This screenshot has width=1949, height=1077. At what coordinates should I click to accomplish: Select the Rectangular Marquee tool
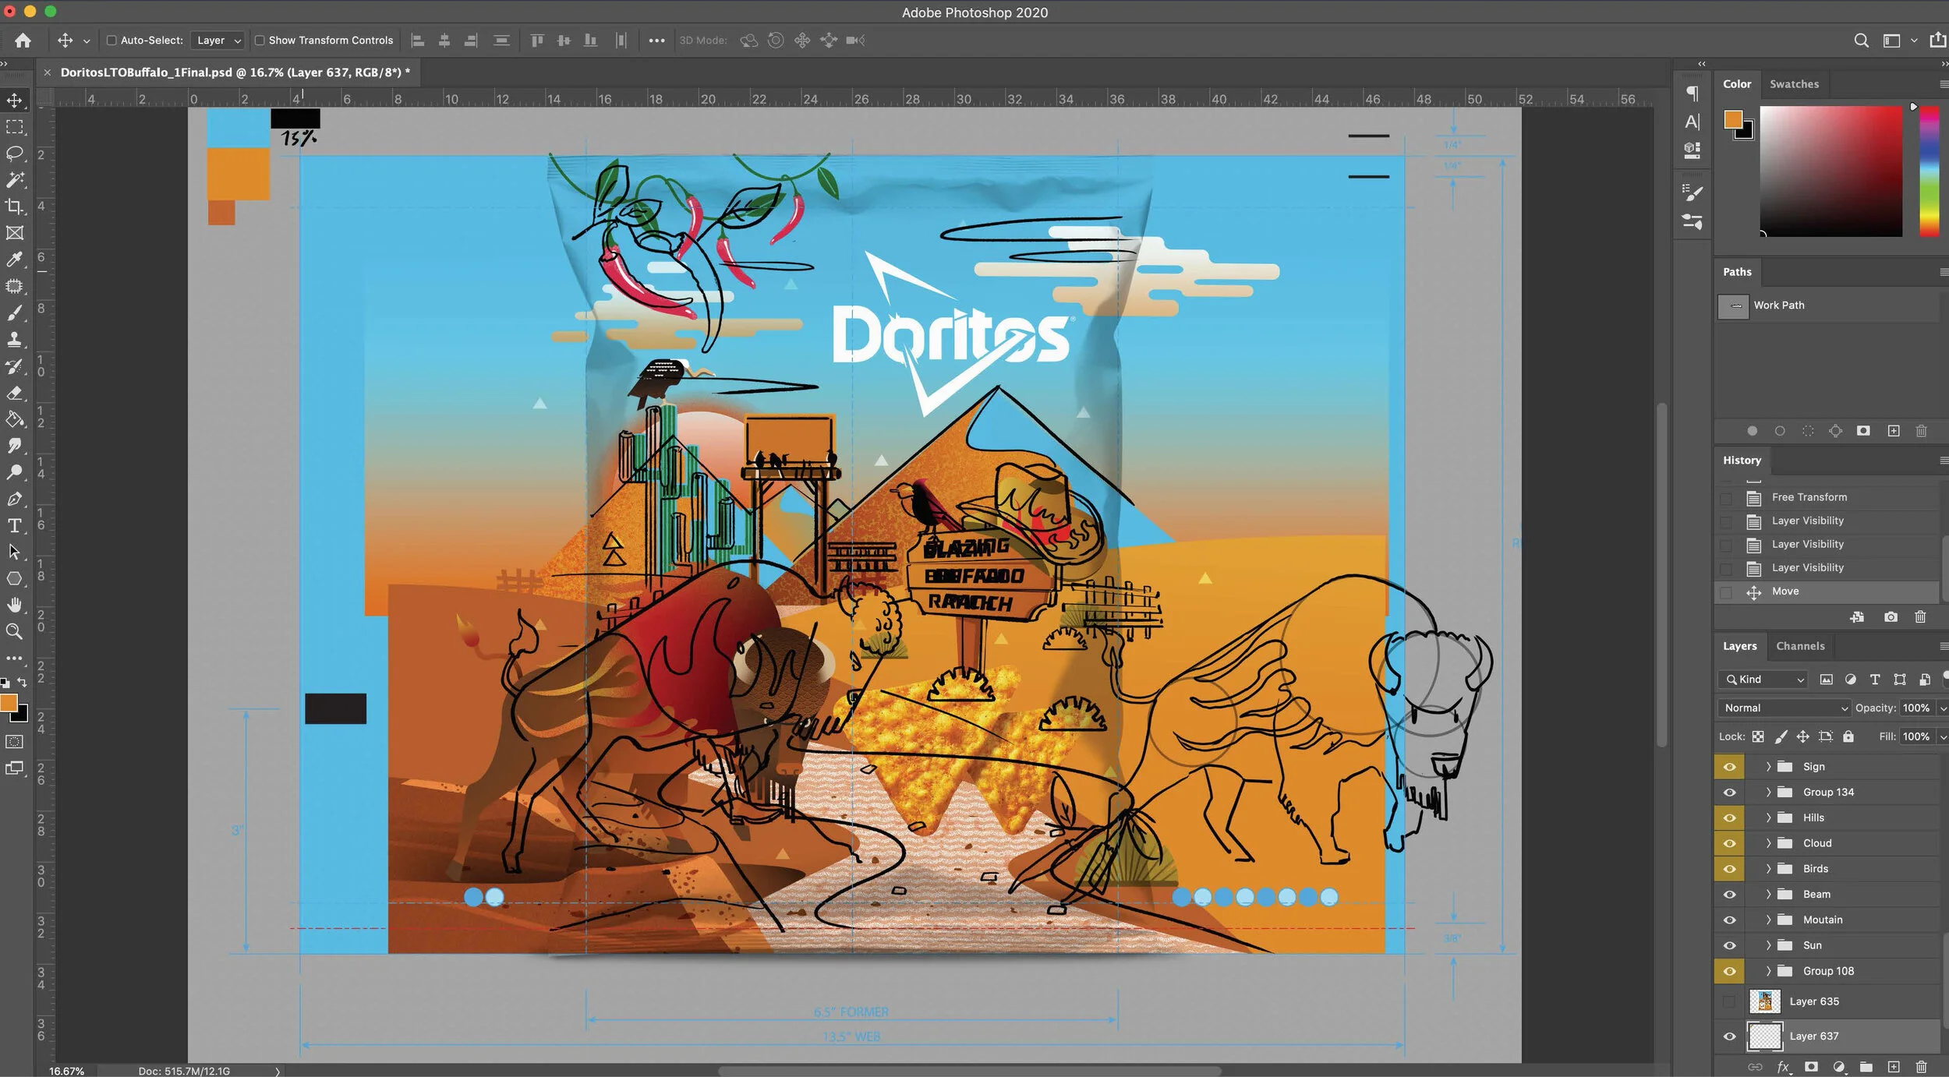click(x=15, y=127)
